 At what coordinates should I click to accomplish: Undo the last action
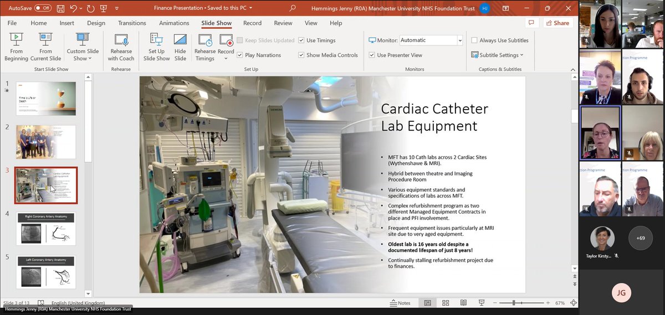tap(74, 8)
